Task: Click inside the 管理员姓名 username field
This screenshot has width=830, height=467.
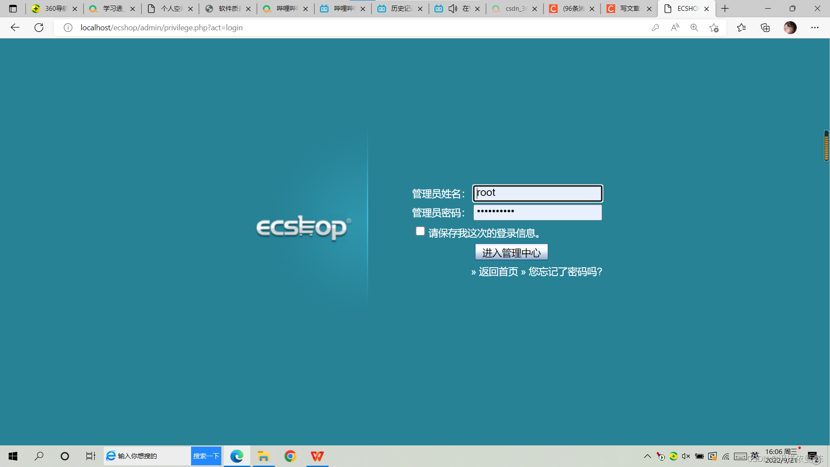Action: click(537, 193)
